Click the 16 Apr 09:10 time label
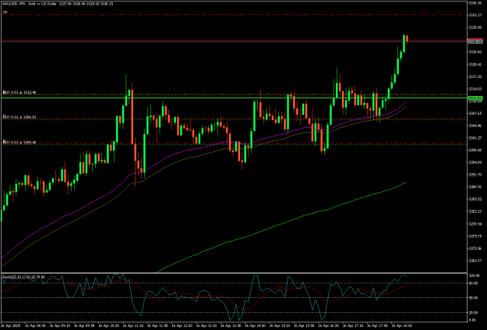Viewport: 487px width, 330px height. [60, 325]
